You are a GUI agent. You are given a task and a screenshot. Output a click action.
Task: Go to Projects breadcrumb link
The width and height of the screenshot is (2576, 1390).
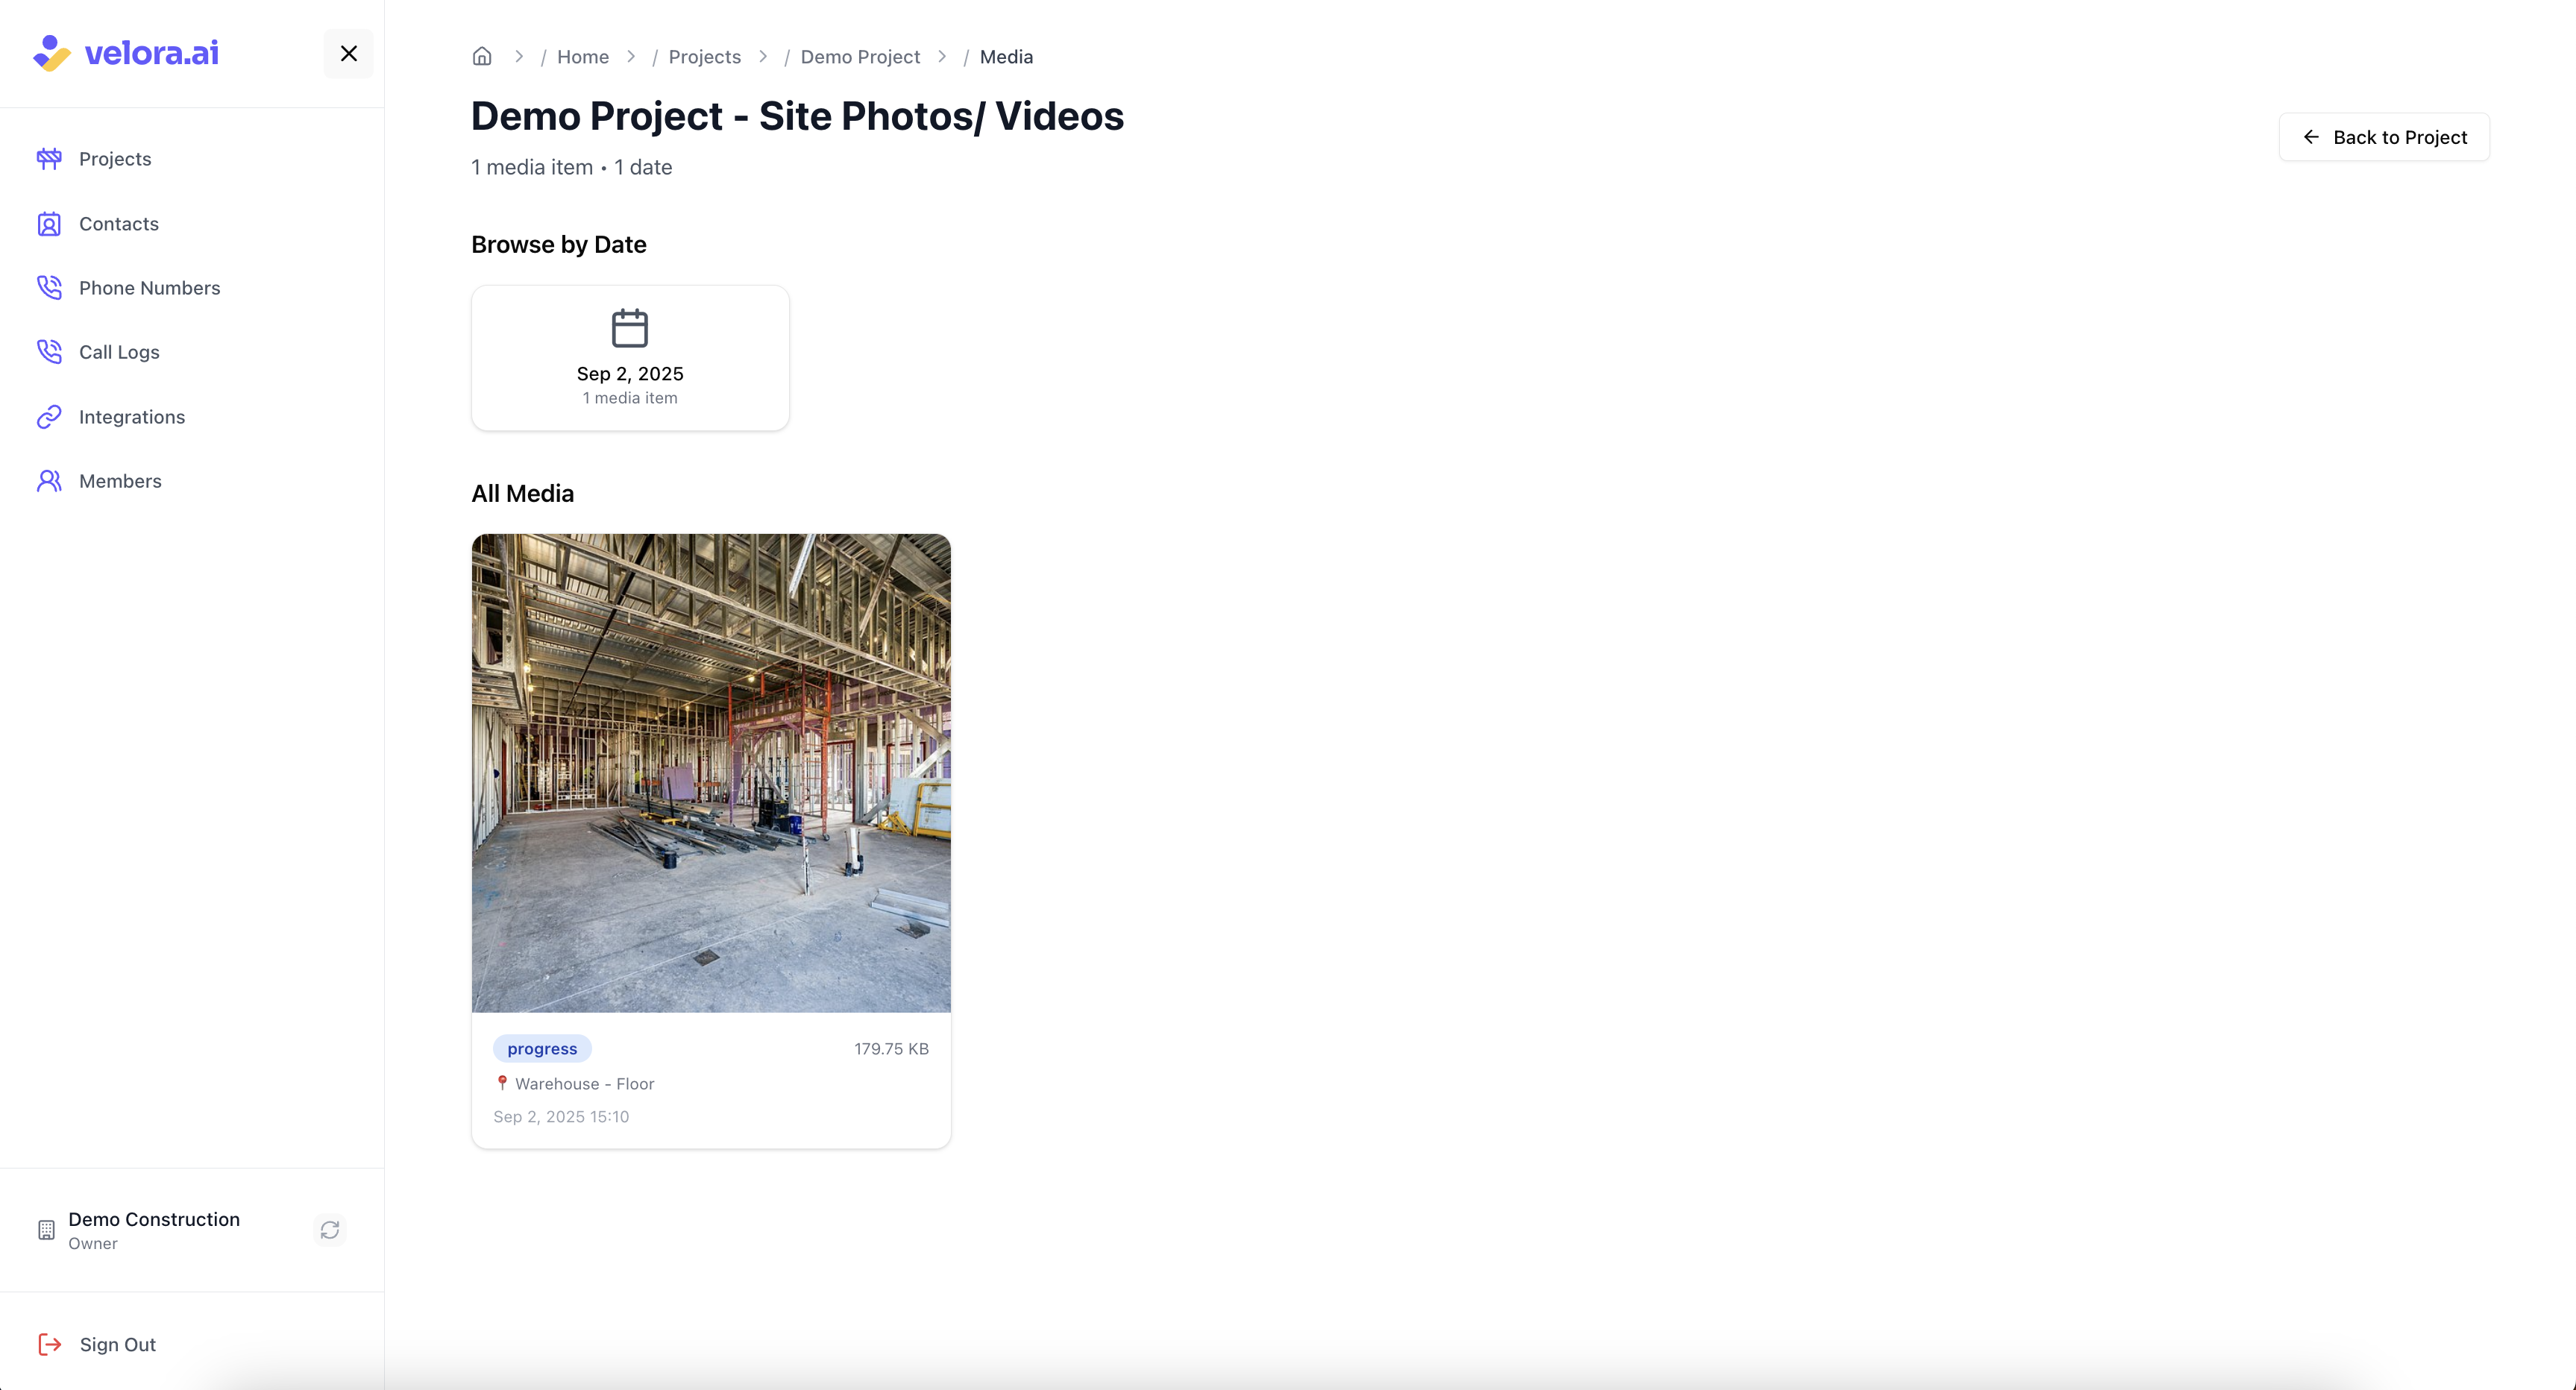pyautogui.click(x=705, y=57)
